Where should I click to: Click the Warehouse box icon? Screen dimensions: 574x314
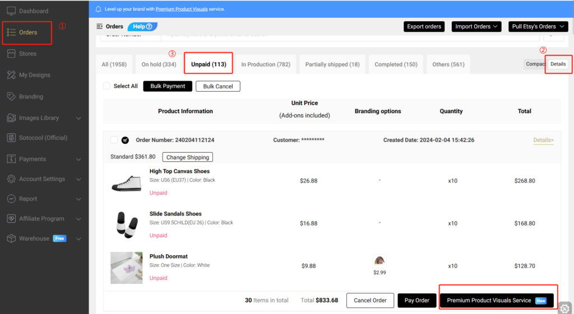pos(11,238)
